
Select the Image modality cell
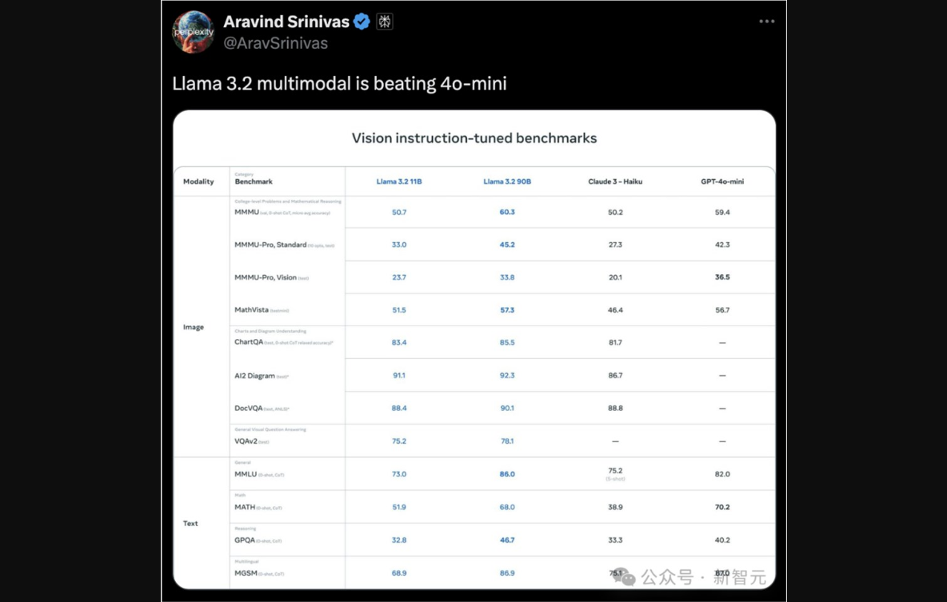[x=194, y=327]
